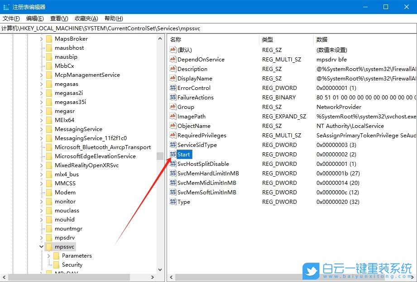
Task: Click the ab icon next to (默认) value
Action: (x=174, y=50)
